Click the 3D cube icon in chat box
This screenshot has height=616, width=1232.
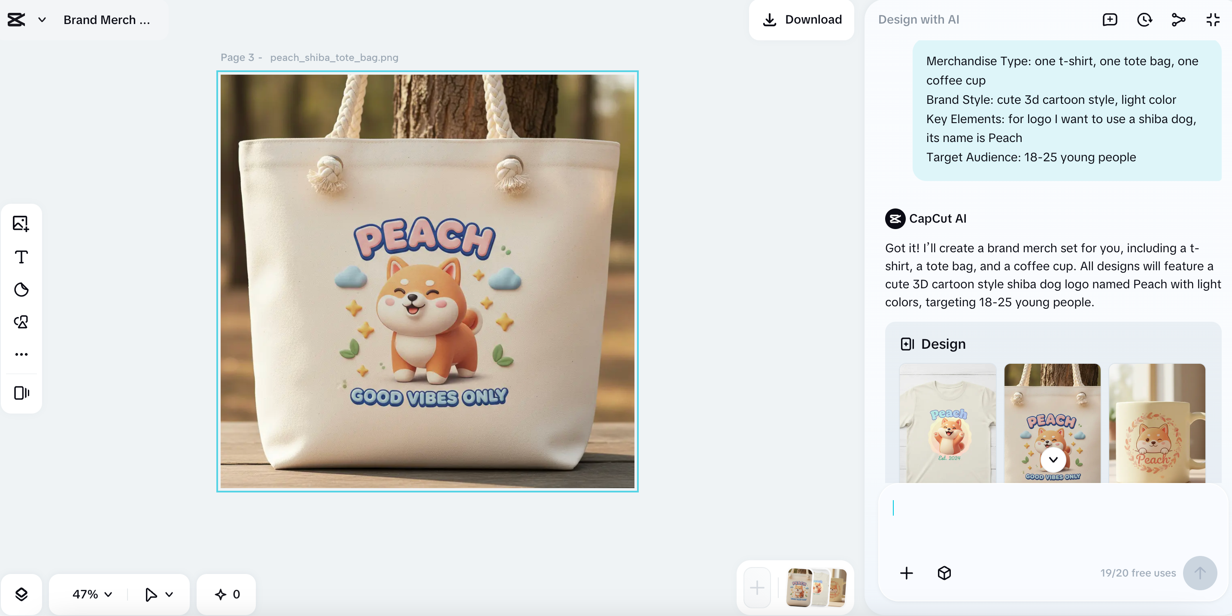(944, 573)
